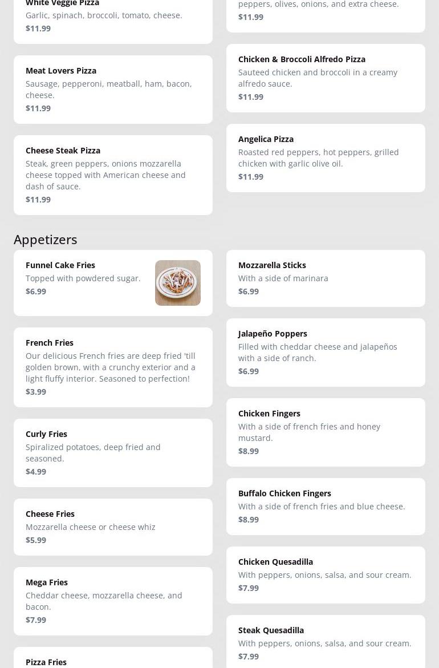Screen dimensions: 439x668
Task: Click the $11.99 price under Angelica Pizza
Action: pyautogui.click(x=251, y=177)
